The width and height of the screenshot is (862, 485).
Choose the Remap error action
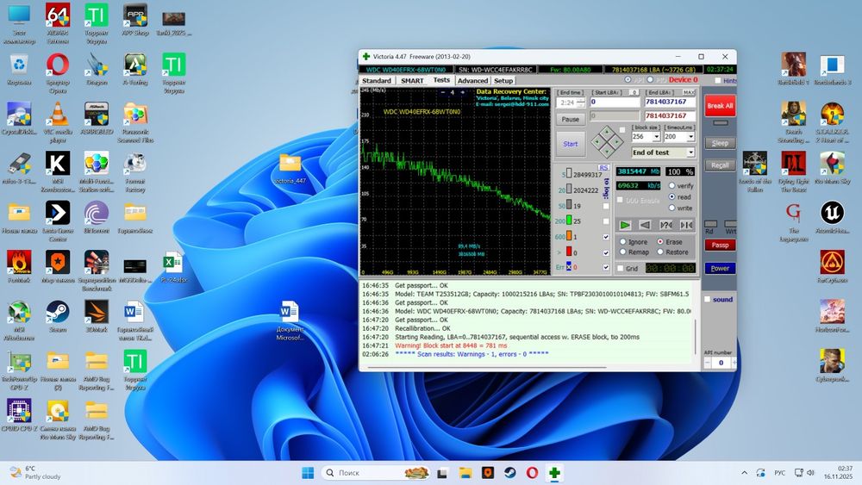[622, 252]
